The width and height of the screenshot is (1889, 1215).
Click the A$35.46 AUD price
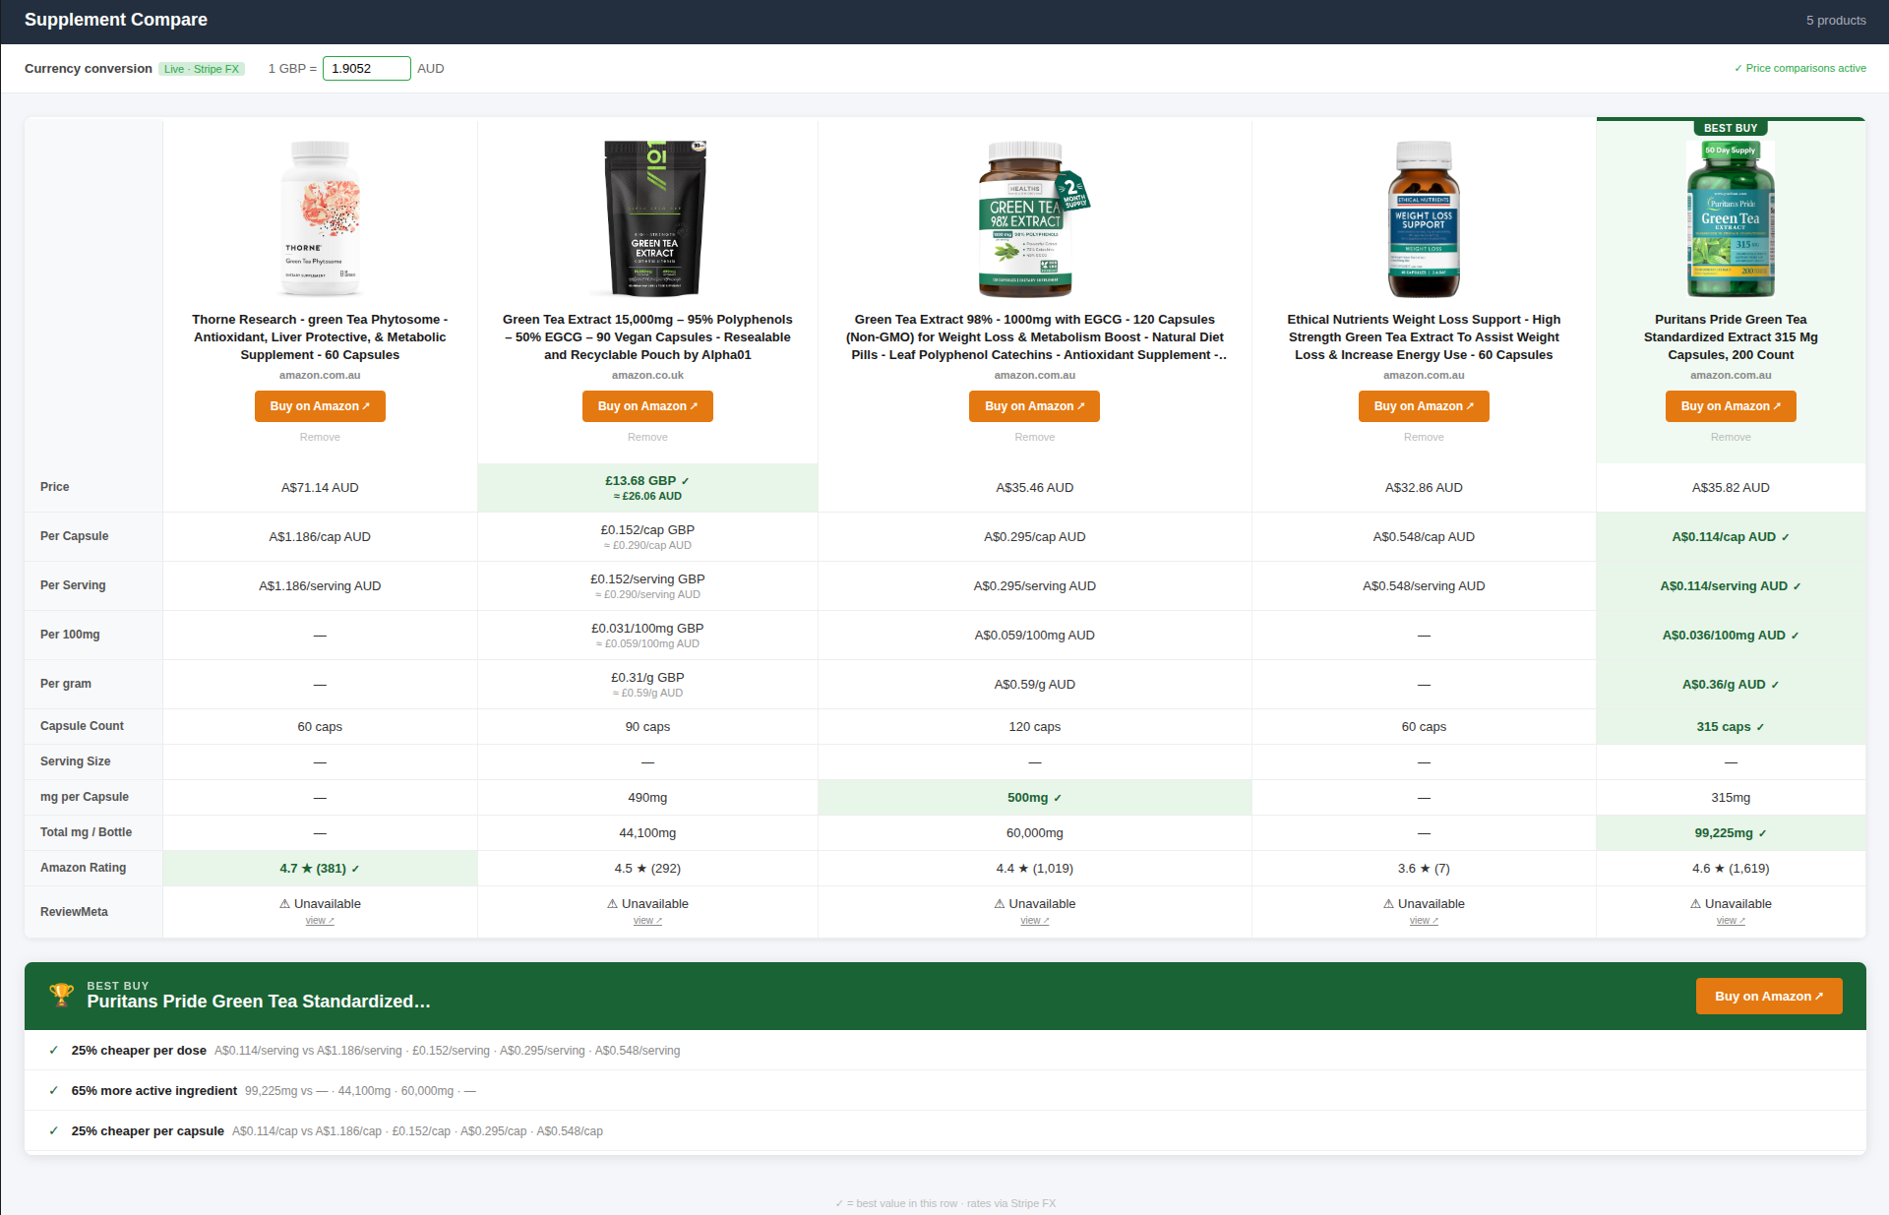tap(1034, 488)
